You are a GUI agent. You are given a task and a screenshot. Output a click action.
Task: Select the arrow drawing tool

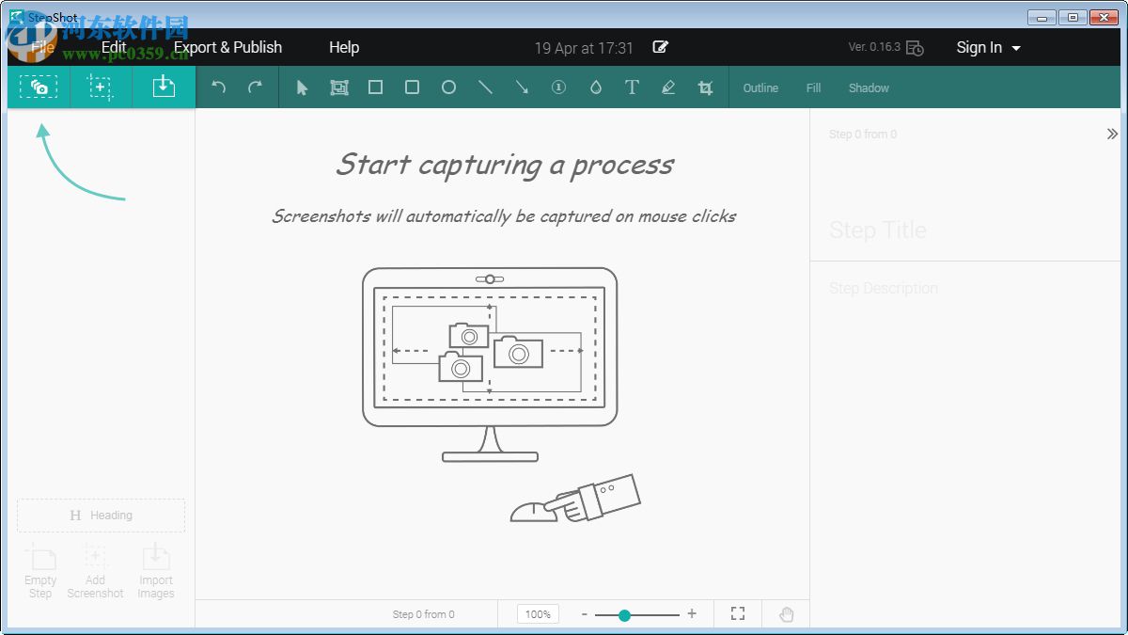[x=522, y=87]
